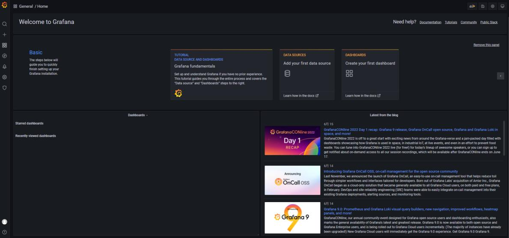Open the Public Slack link

[489, 22]
